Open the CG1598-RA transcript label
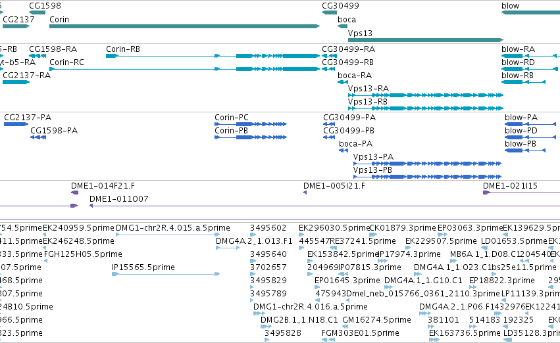Screen dimensions: 560x343 pos(53,49)
